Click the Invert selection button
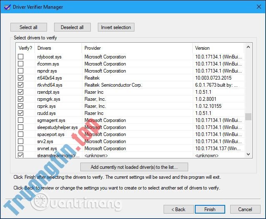Viewport: 266px width, 219px height. (116, 27)
